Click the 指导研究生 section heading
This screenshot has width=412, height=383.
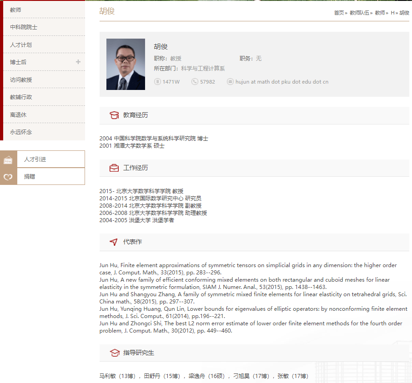pos(139,353)
